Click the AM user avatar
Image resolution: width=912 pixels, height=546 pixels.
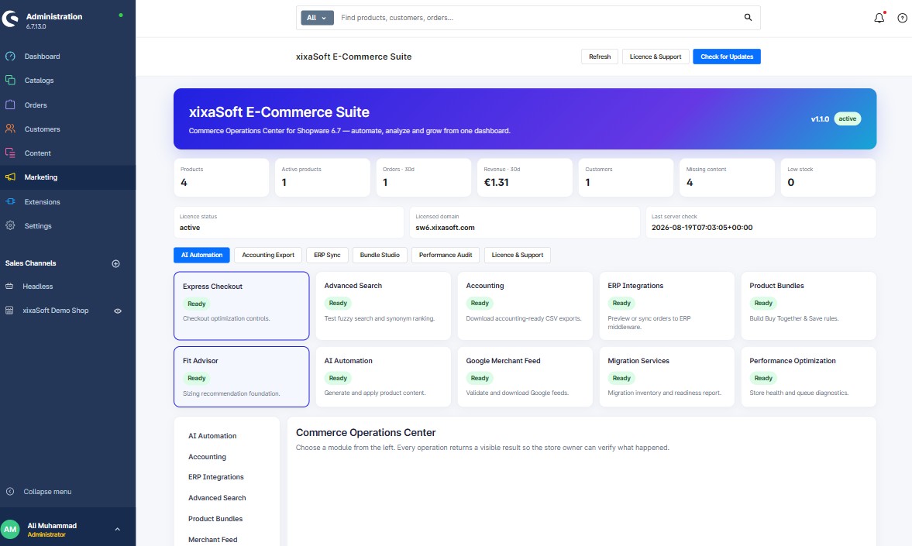[x=10, y=529]
